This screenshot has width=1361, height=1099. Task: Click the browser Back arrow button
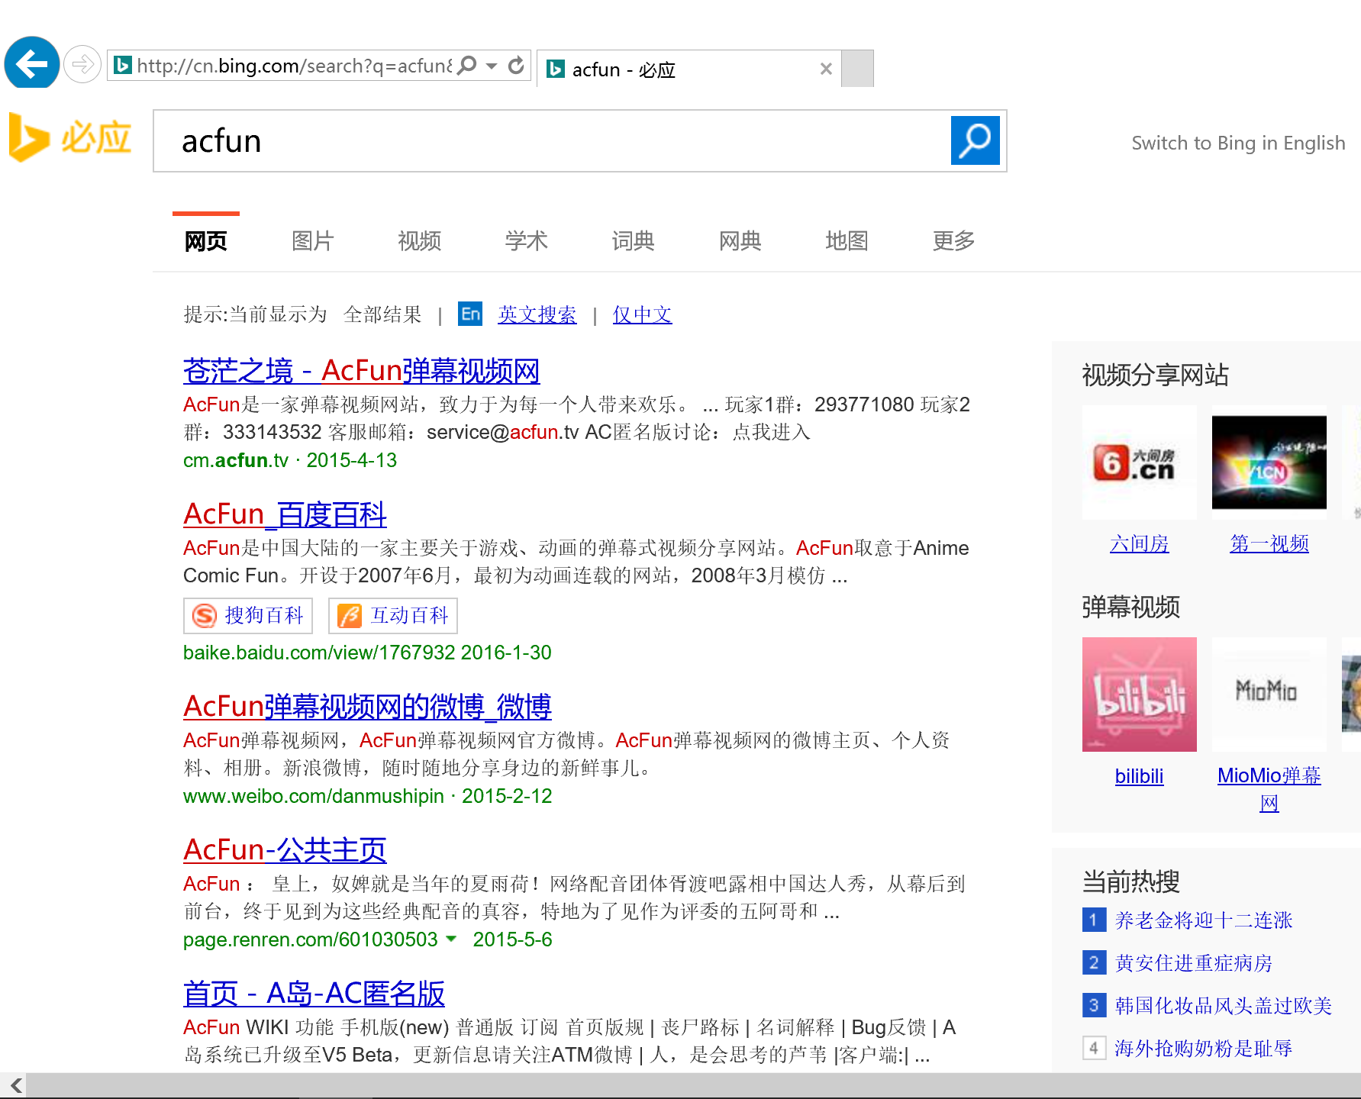(x=32, y=63)
